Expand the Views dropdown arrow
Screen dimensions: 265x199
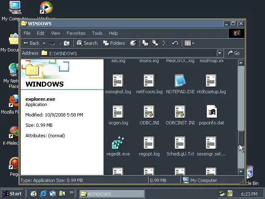coord(193,43)
